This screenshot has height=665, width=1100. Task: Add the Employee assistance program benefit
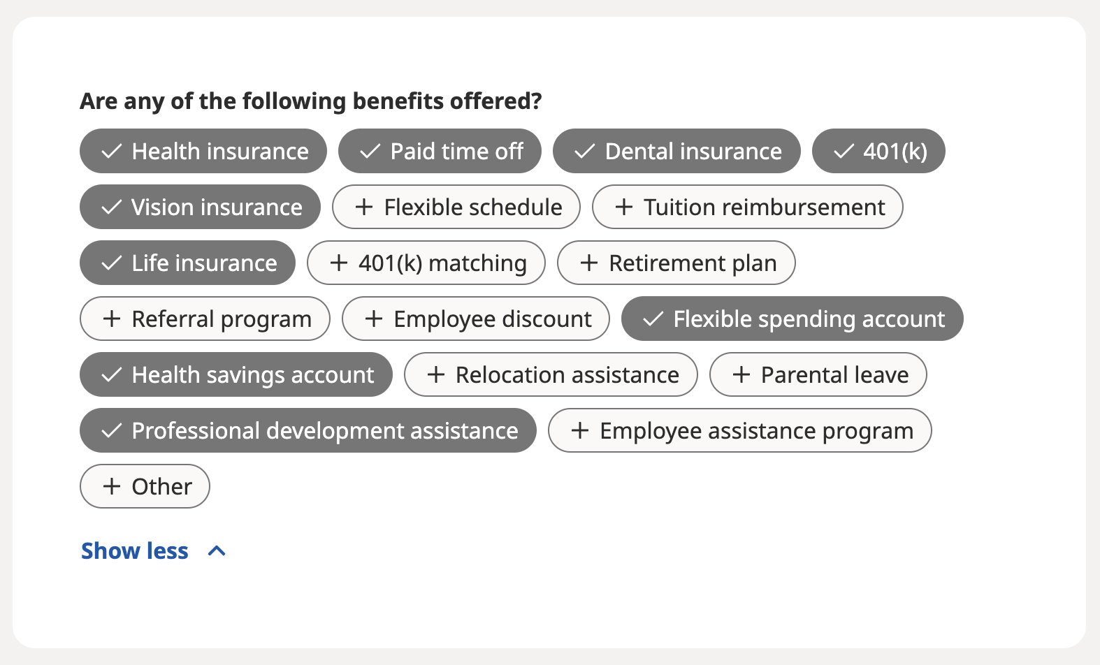(x=739, y=430)
